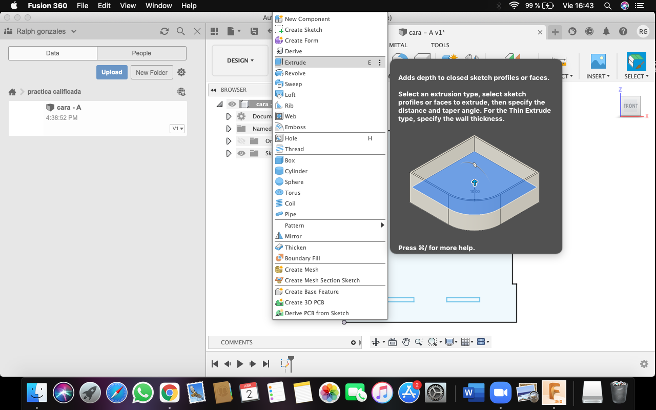656x410 pixels.
Task: Select the Hole command
Action: pos(330,138)
